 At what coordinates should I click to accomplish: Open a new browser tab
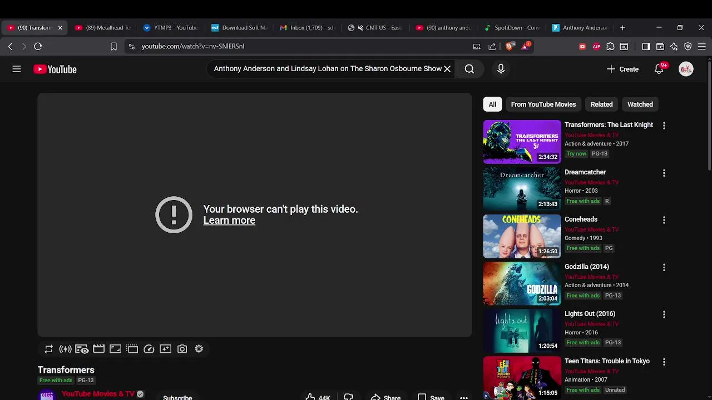pyautogui.click(x=622, y=28)
